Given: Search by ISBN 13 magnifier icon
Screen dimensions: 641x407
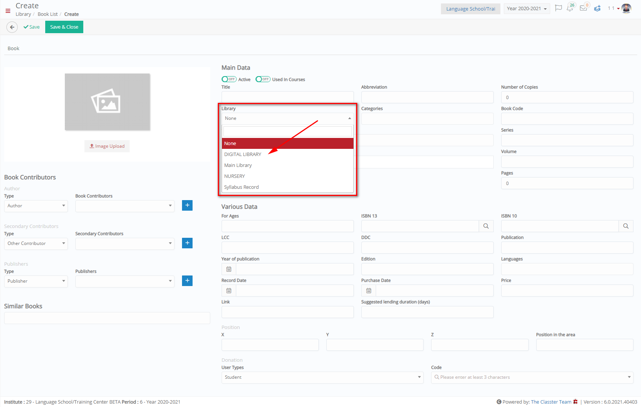Looking at the screenshot, I should [x=486, y=226].
